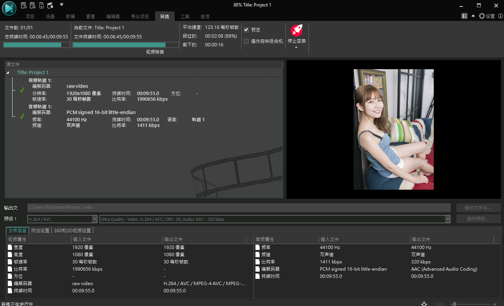Click the 修改文件名... button

479,208
